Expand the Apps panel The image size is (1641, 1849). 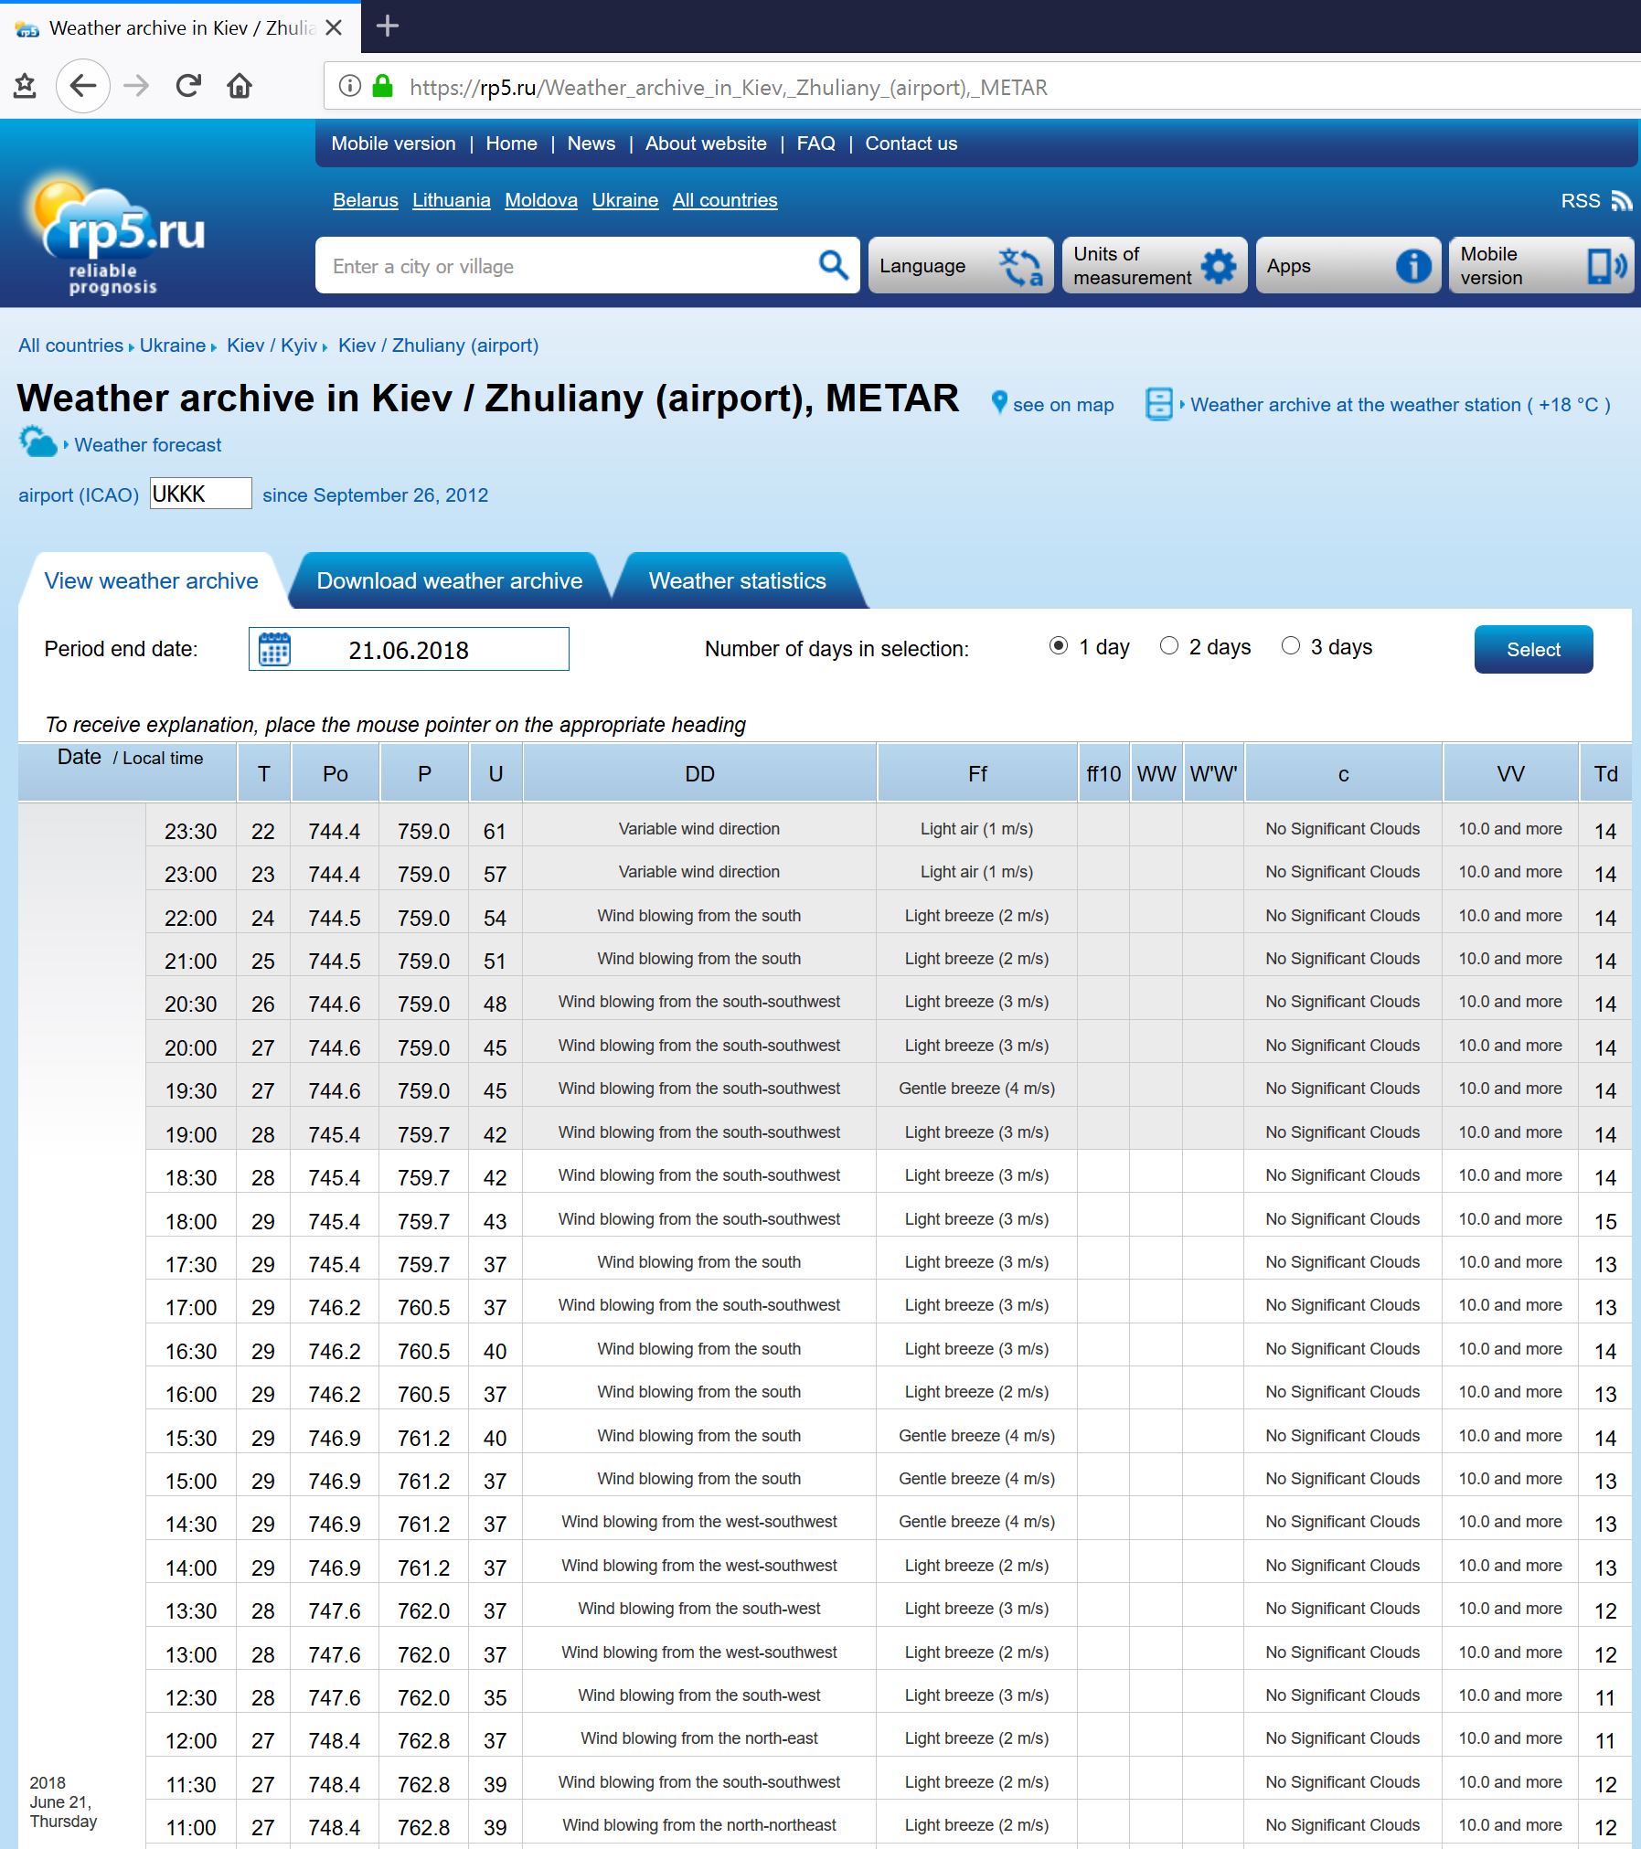tap(1348, 266)
